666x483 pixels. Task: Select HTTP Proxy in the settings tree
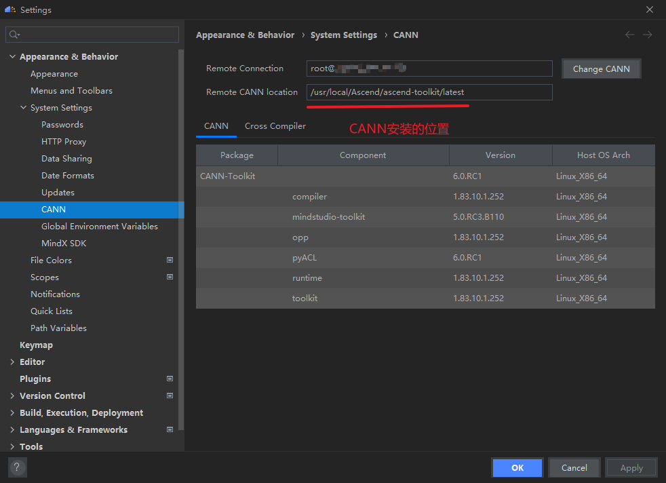coord(64,142)
